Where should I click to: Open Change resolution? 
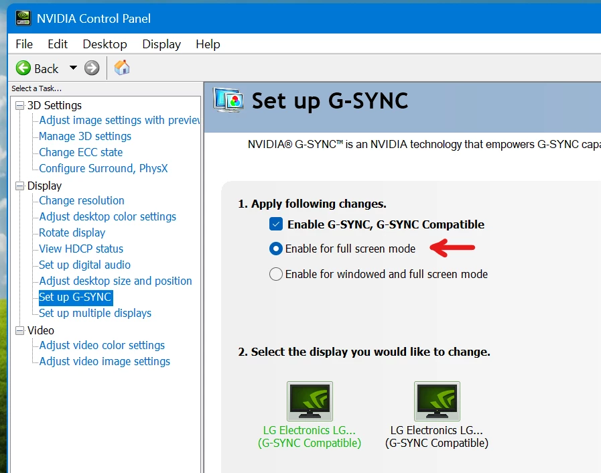tap(82, 200)
